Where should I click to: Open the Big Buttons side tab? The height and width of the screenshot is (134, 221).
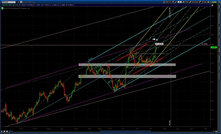click(219, 42)
